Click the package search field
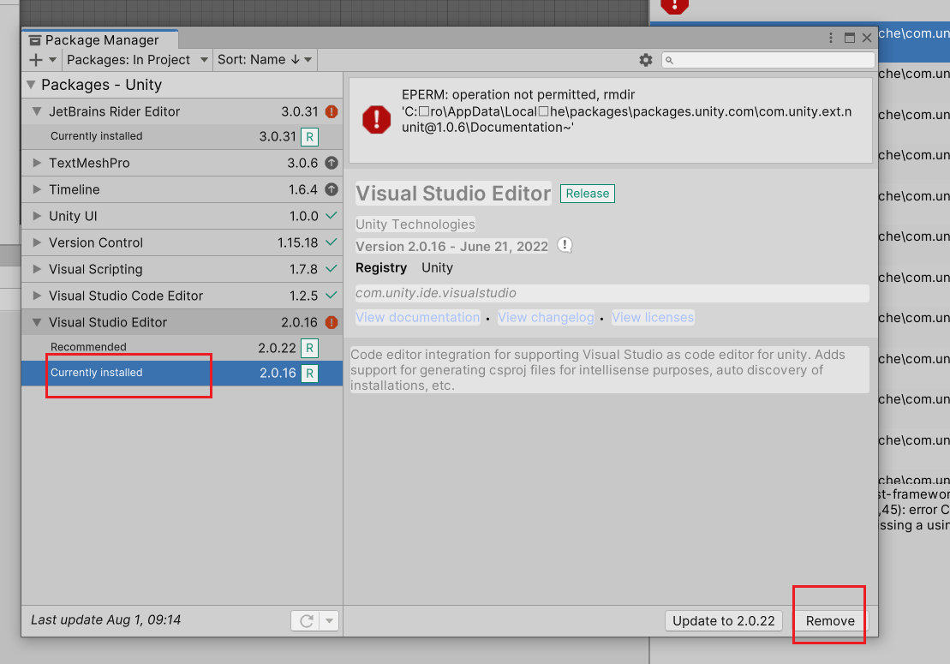Screen dimensions: 950x664 (x=768, y=60)
